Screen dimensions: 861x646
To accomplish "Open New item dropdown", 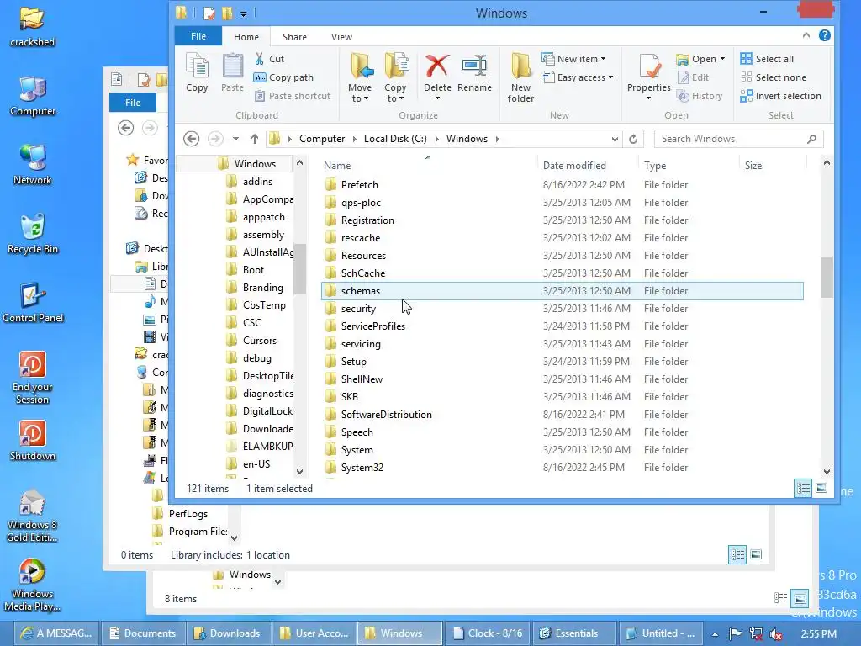I will [573, 59].
